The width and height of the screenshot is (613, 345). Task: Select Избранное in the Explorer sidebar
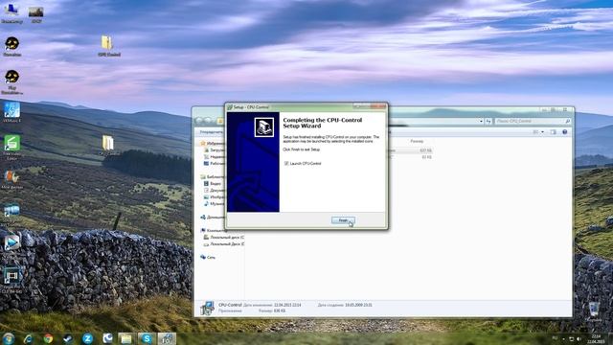click(x=213, y=144)
